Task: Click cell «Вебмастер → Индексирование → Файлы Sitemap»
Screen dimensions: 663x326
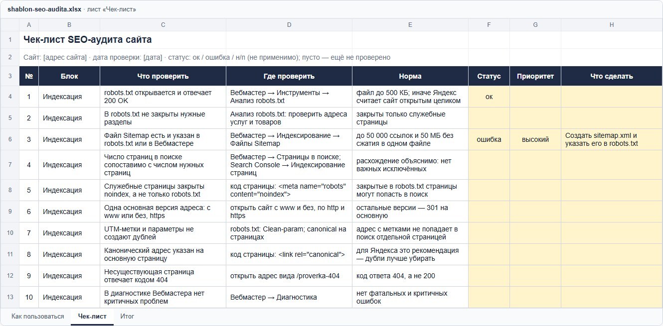Action: (289, 139)
